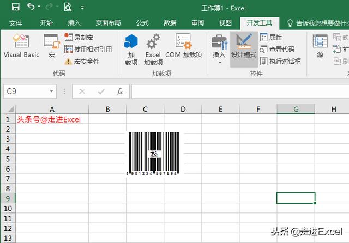Switch to the 开始 tab
Viewport: 349px width, 243px height.
pyautogui.click(x=46, y=23)
